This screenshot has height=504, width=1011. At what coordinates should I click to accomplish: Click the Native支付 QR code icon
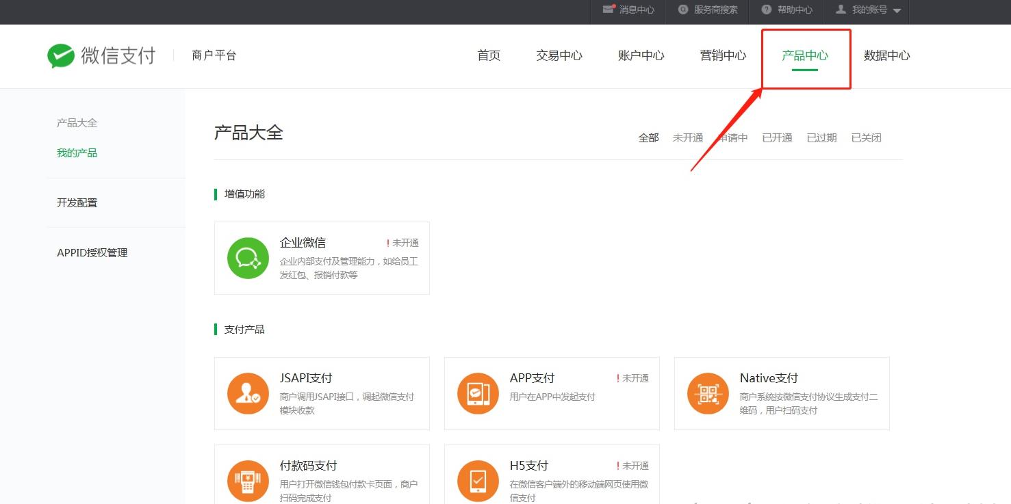click(x=708, y=393)
